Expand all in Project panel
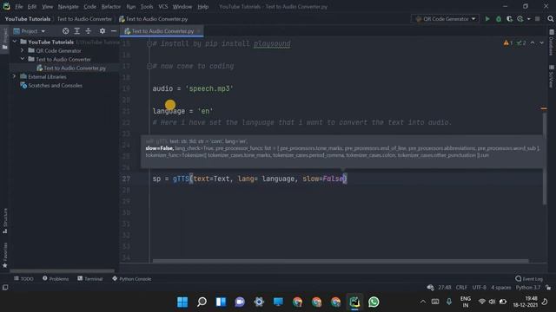The height and width of the screenshot is (312, 556). point(77,31)
